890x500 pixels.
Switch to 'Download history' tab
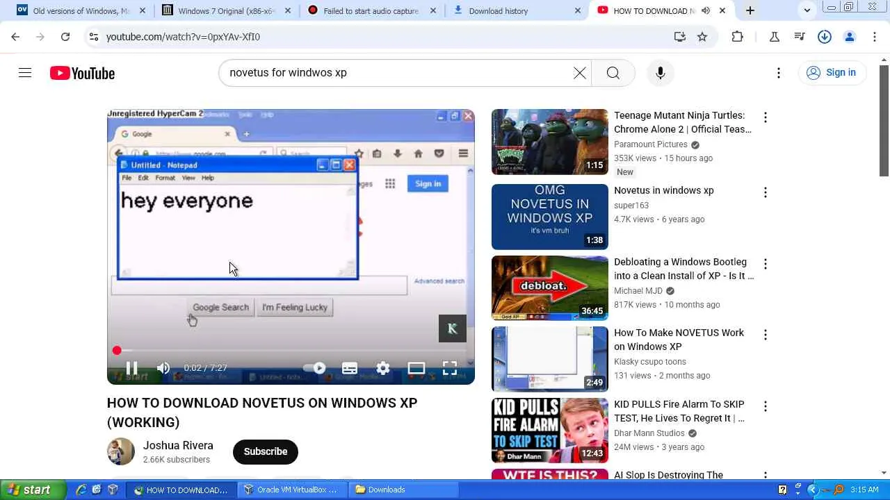coord(516,11)
